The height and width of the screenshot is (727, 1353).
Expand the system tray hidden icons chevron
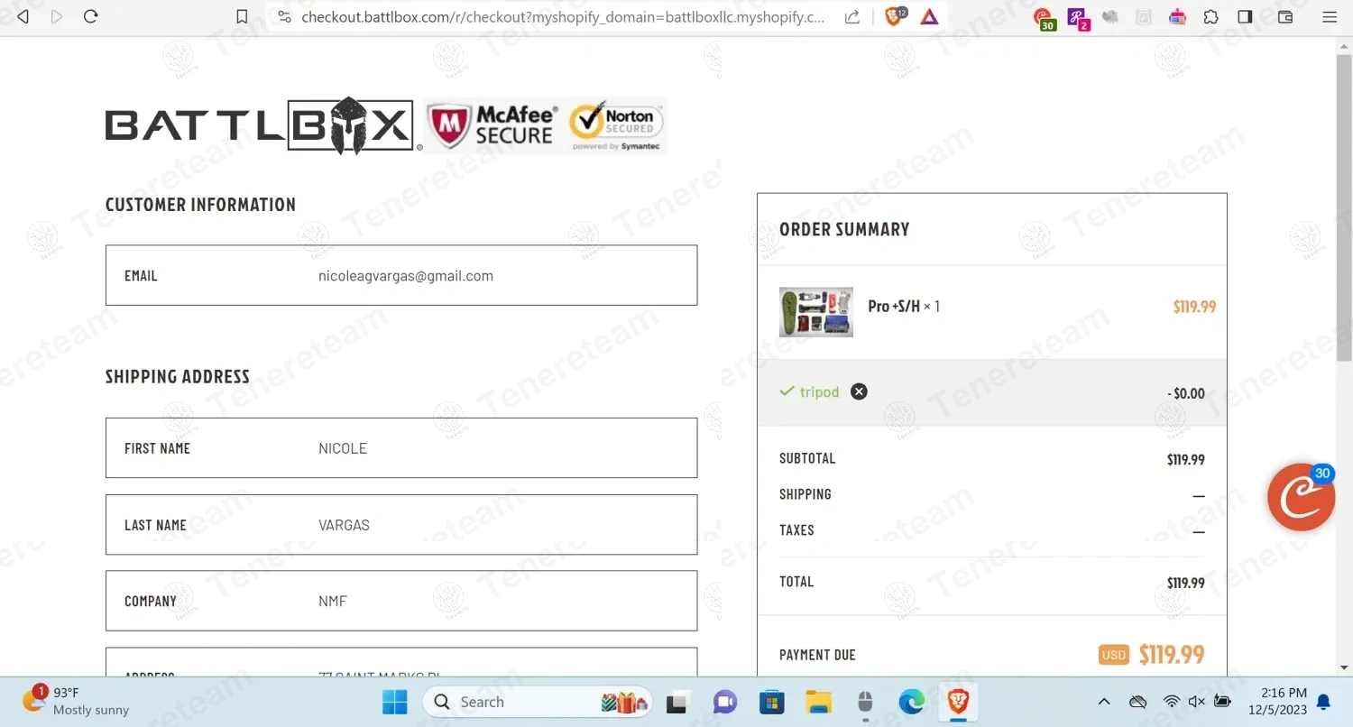(x=1103, y=702)
